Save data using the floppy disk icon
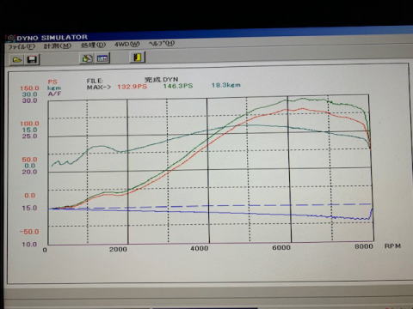 click(32, 59)
